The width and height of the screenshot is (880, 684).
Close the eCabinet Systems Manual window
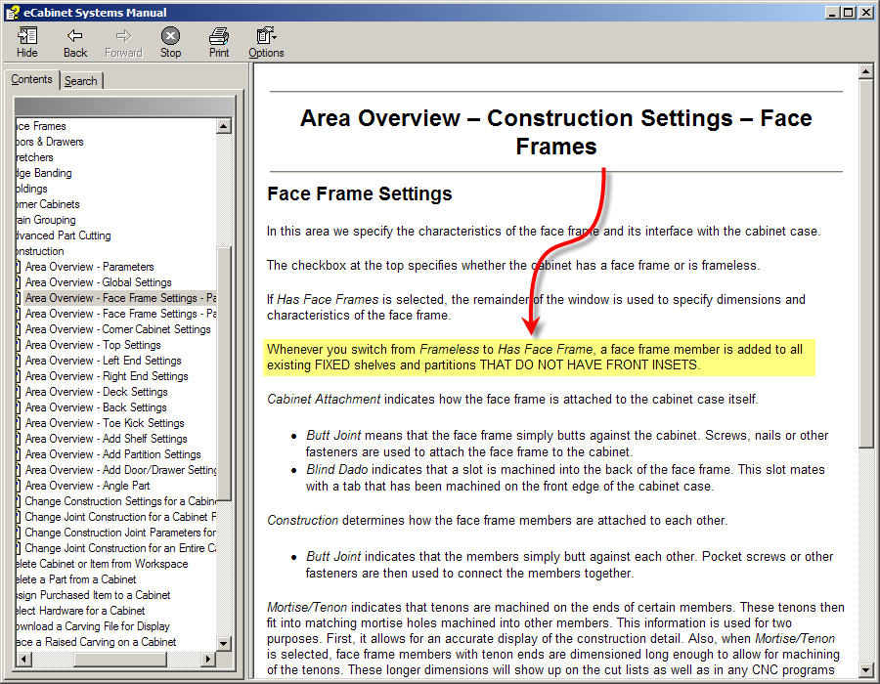tap(866, 13)
